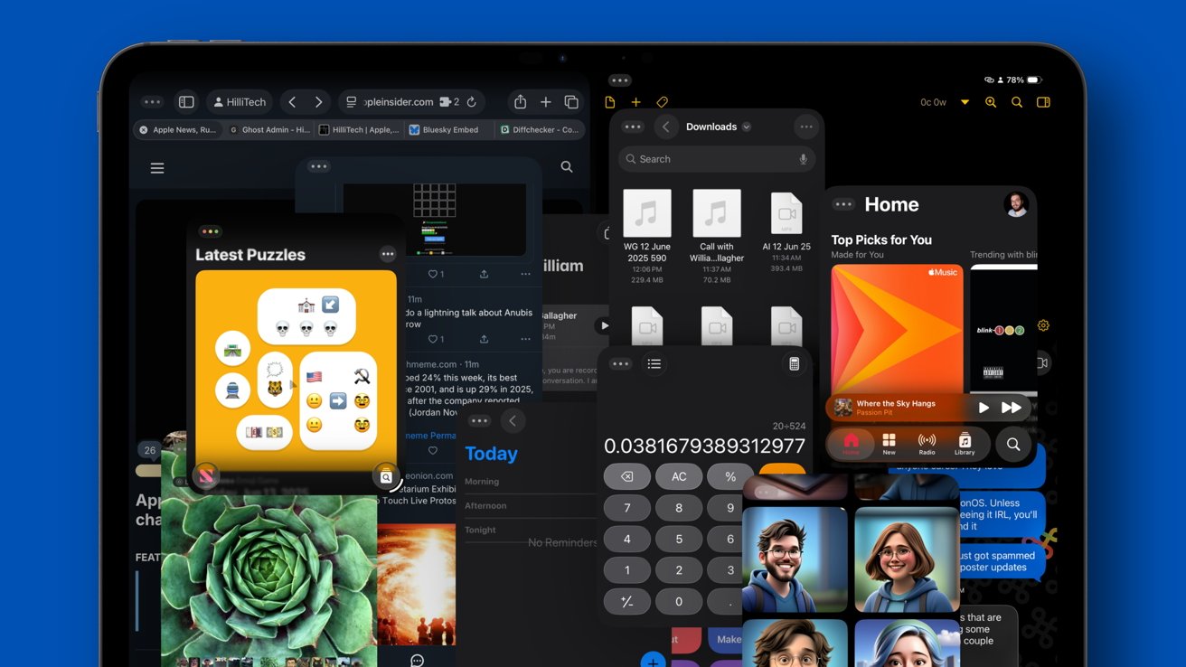Search the appleinsider website
This screenshot has width=1186, height=667.
pos(567,167)
